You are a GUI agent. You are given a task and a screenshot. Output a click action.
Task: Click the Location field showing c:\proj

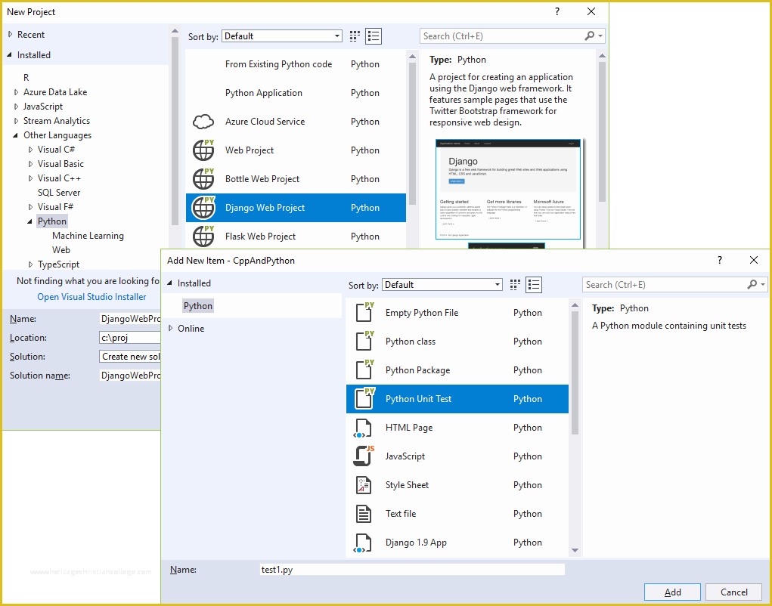(x=130, y=338)
